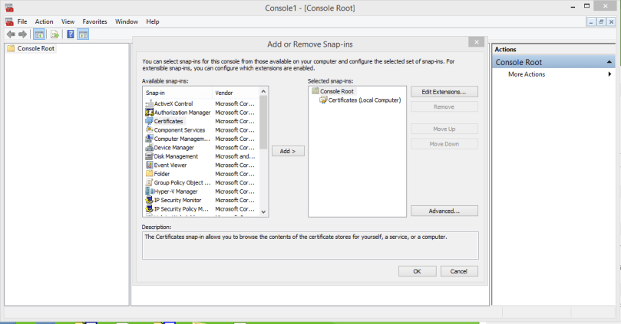Screen dimensions: 621x324
Task: Open the Favorites menu
Action: pyautogui.click(x=94, y=21)
